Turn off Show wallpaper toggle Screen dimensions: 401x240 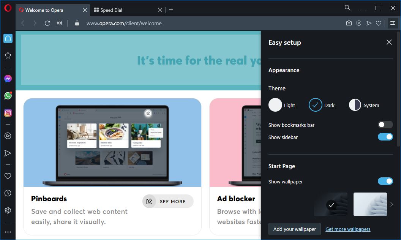385,181
